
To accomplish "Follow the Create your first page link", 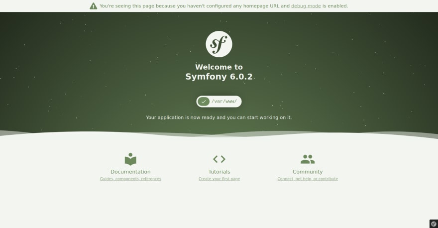I will click(x=219, y=179).
